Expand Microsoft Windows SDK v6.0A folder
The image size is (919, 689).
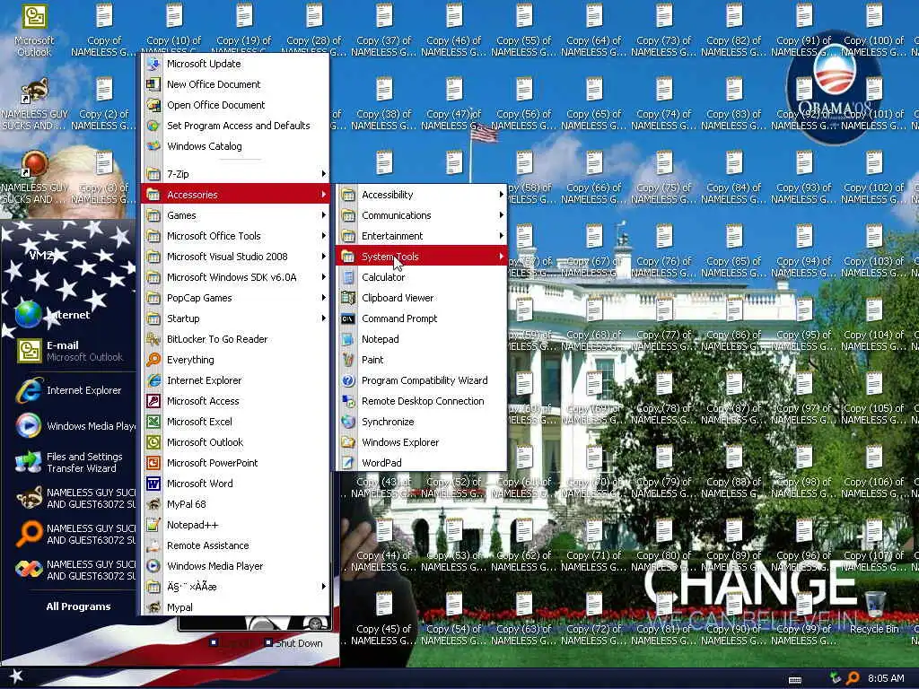click(x=235, y=277)
